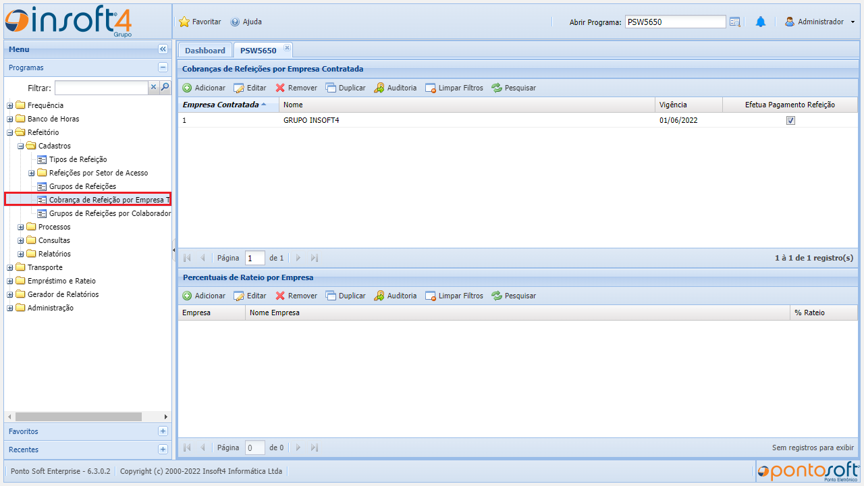Viewport: 864px width, 486px height.
Task: Click Auditoria in top grid toolbar
Action: (x=396, y=88)
